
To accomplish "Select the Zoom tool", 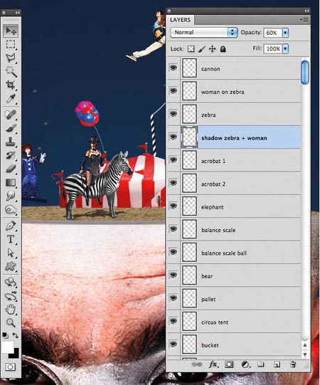I will (x=11, y=322).
